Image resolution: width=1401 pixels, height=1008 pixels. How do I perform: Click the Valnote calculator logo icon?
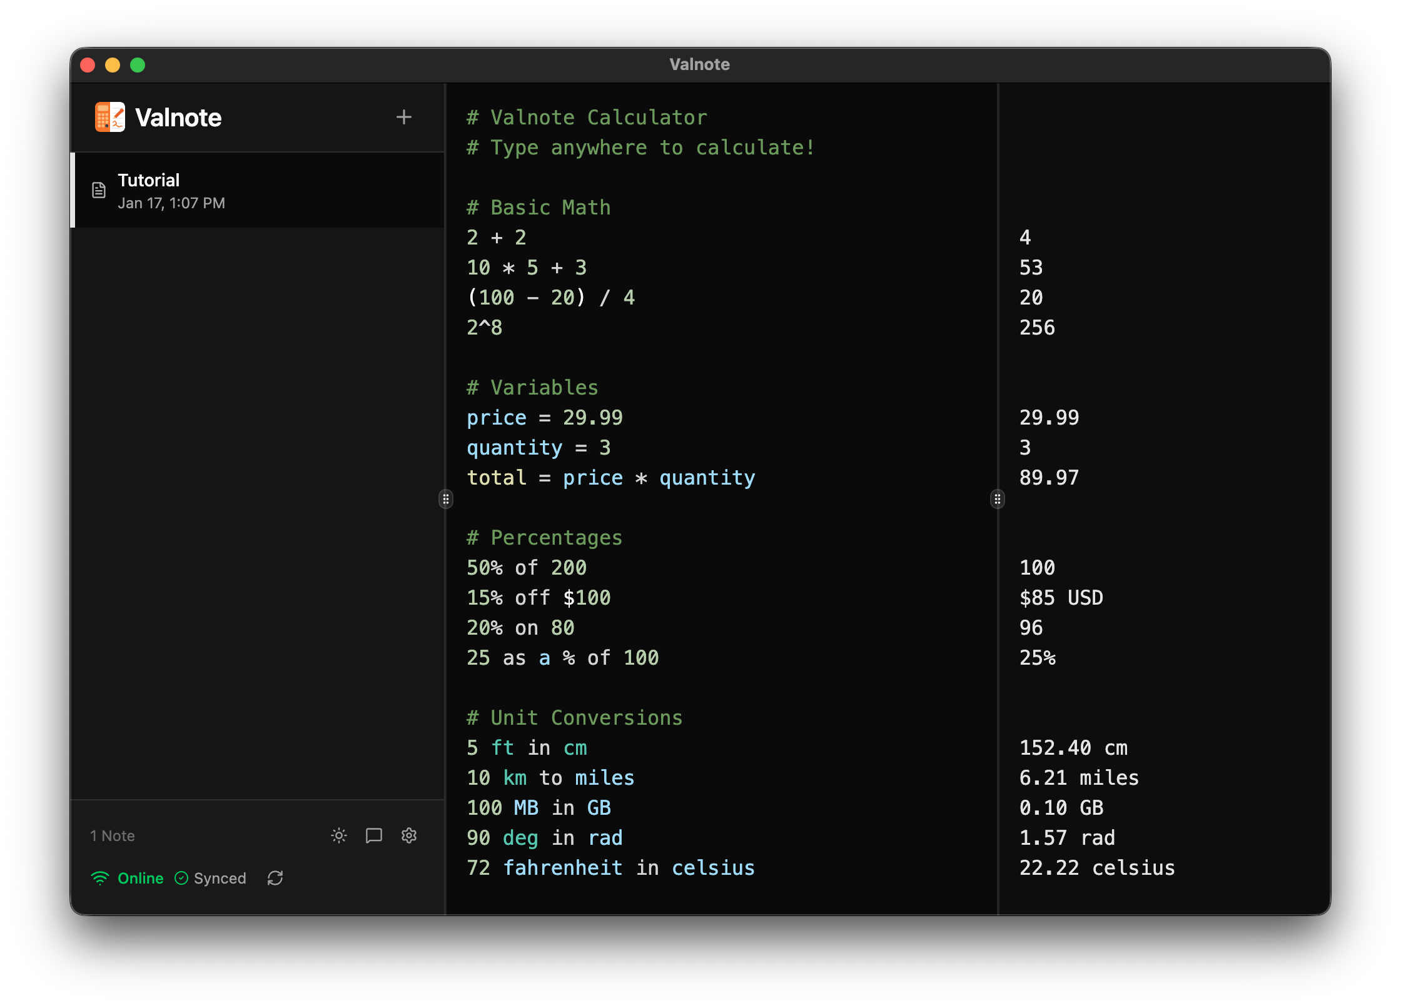point(110,117)
